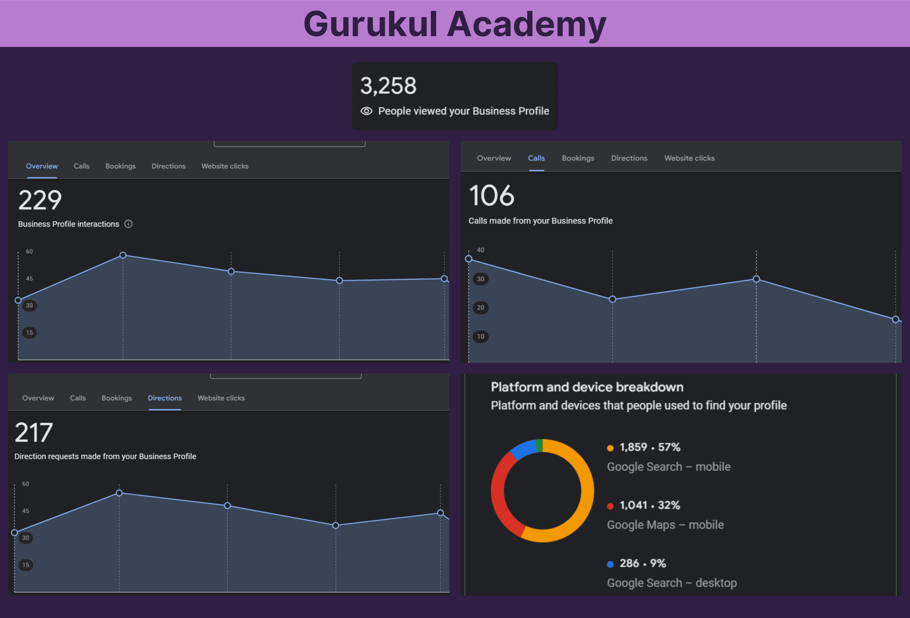910x618 pixels.
Task: Click the first data point on the calls chart
Action: [x=469, y=259]
